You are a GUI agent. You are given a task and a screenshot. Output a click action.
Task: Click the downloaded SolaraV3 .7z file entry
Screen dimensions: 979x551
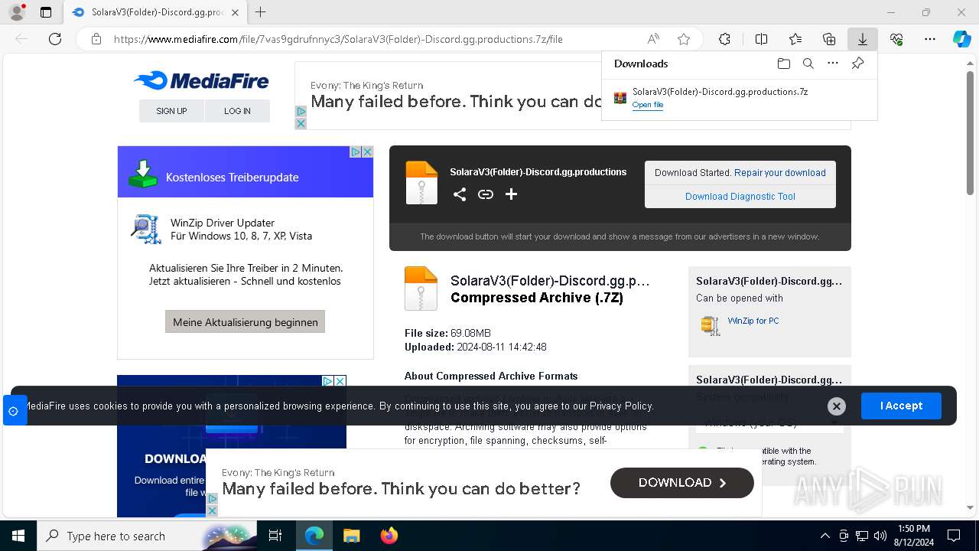click(739, 97)
